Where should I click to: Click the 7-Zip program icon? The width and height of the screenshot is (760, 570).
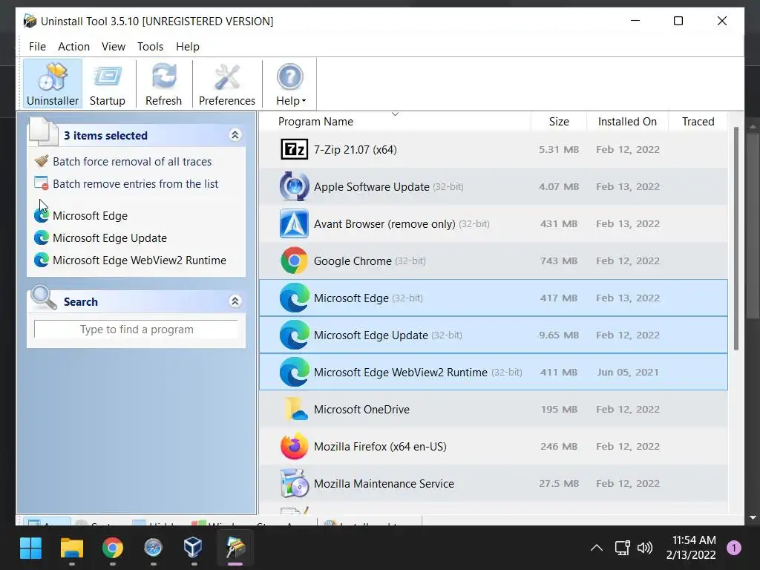pos(294,149)
